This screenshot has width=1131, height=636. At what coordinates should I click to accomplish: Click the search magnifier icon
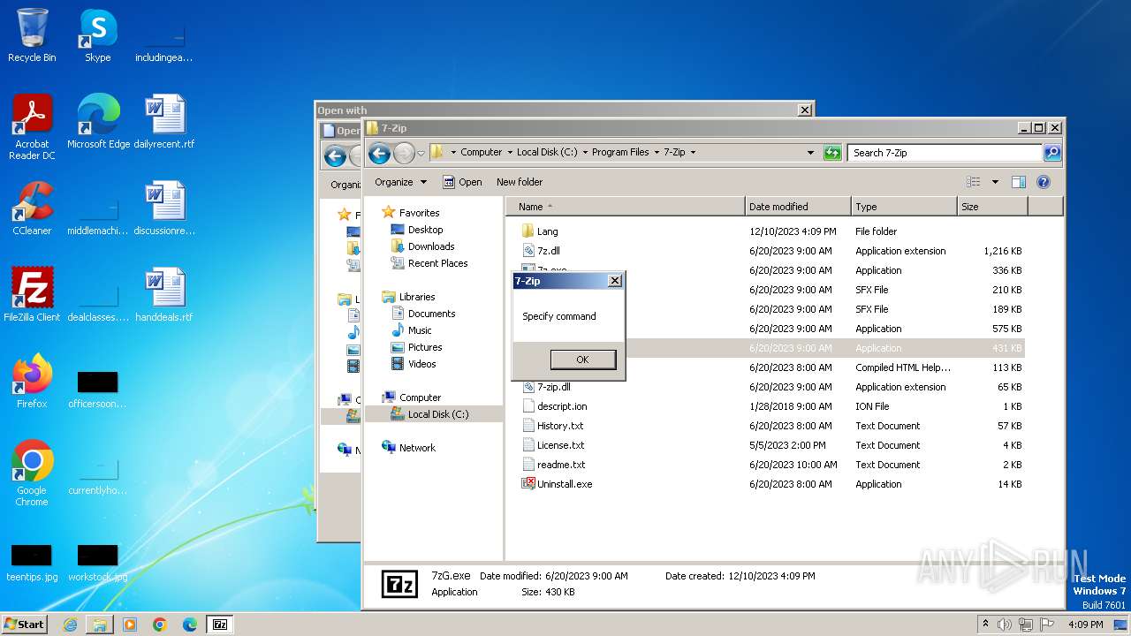(1052, 153)
